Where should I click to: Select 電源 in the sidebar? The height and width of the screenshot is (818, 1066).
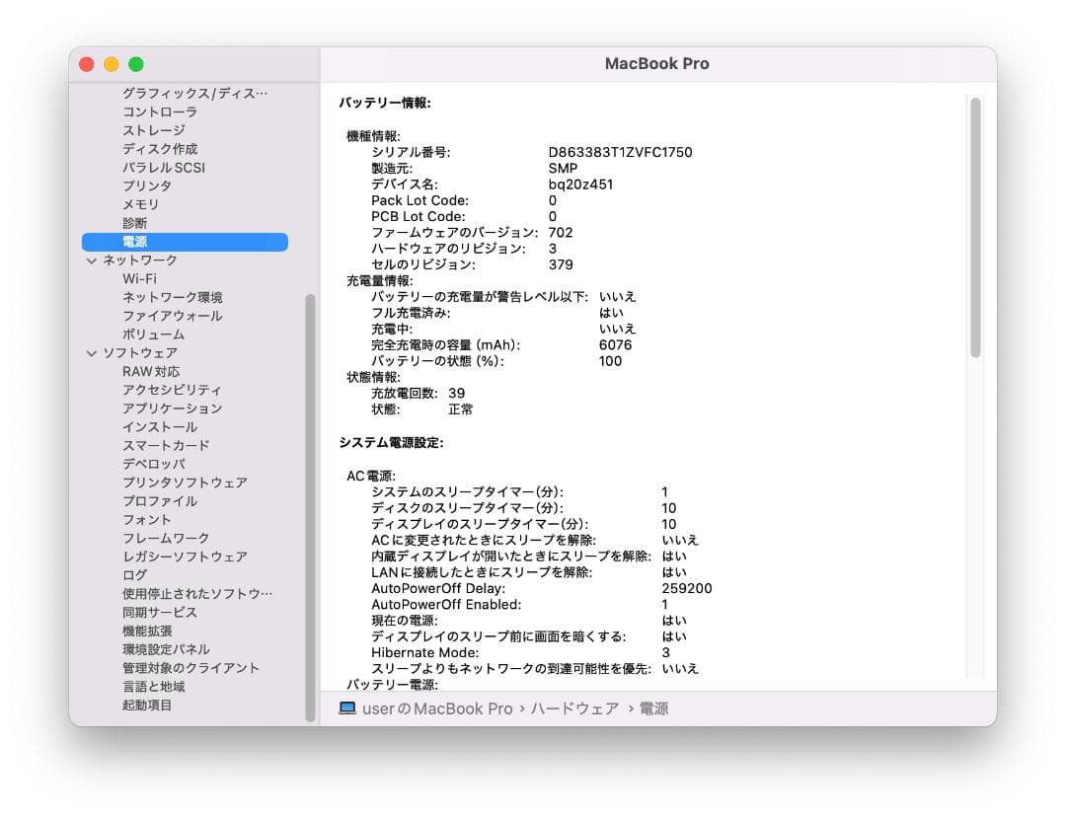coord(185,242)
